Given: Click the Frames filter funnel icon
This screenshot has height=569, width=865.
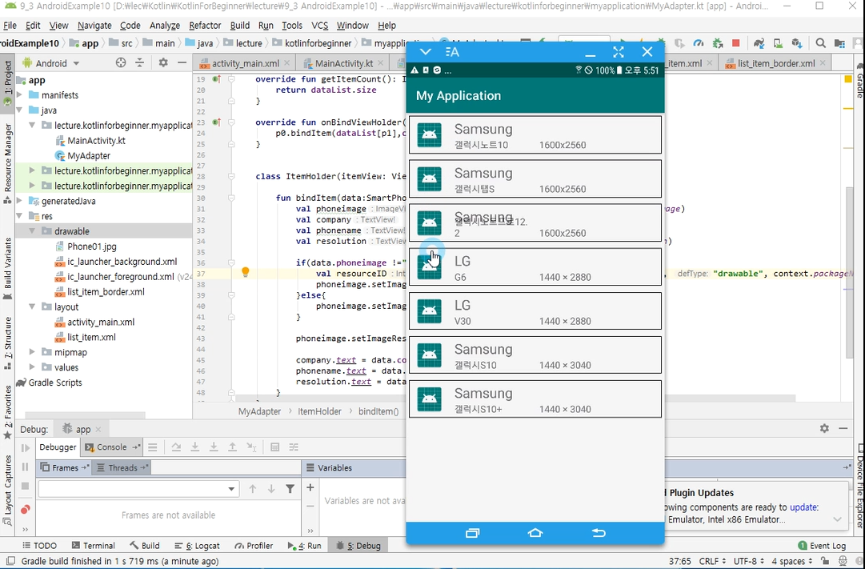Looking at the screenshot, I should coord(290,489).
